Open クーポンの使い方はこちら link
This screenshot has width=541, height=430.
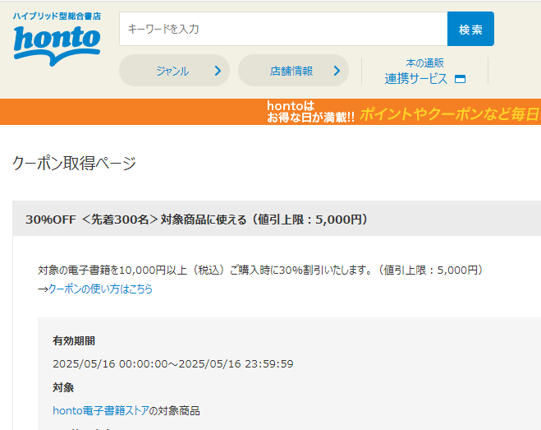pyautogui.click(x=100, y=289)
